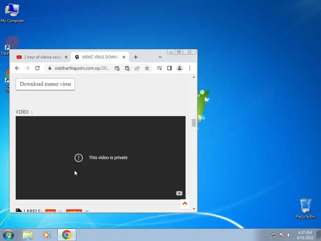Close the '1 hour of silence' tab
The height and width of the screenshot is (241, 321).
[x=66, y=57]
